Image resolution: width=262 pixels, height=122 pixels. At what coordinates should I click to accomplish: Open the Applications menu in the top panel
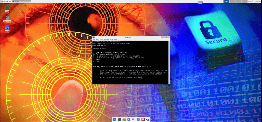pyautogui.click(x=6, y=2)
